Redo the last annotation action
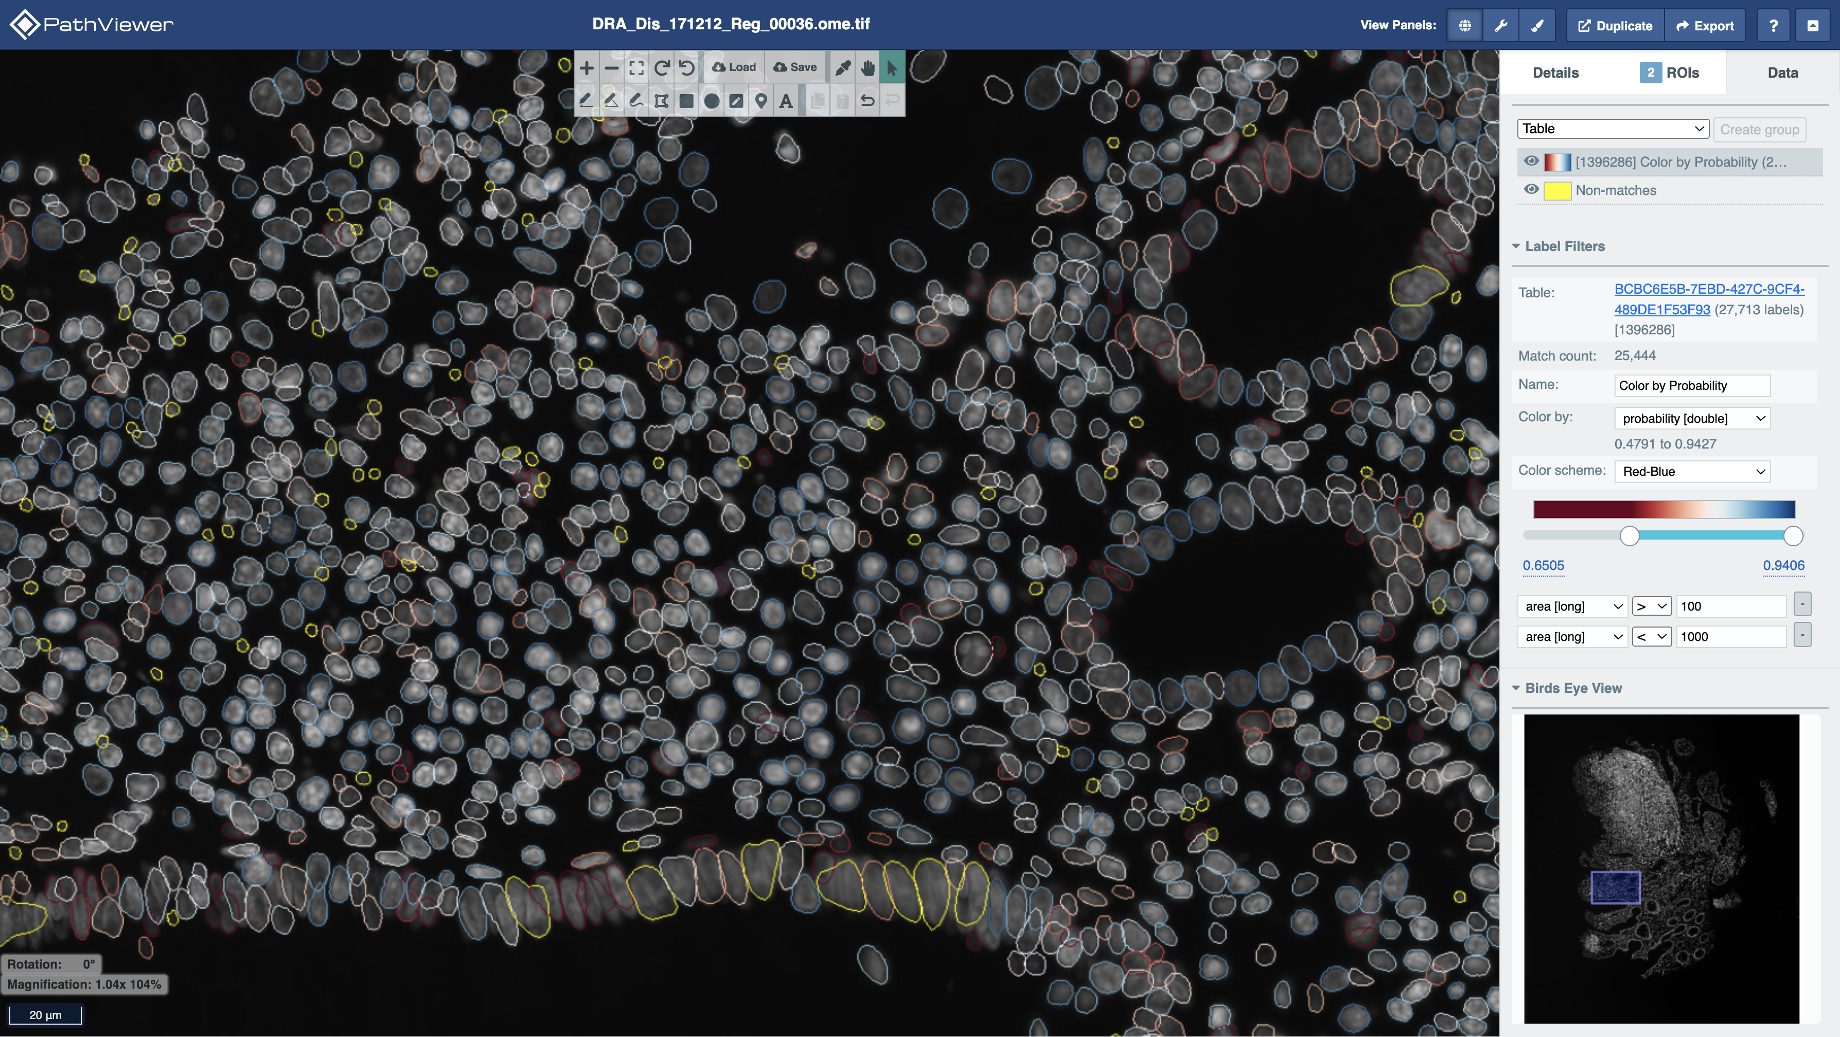The width and height of the screenshot is (1840, 1037). [892, 101]
